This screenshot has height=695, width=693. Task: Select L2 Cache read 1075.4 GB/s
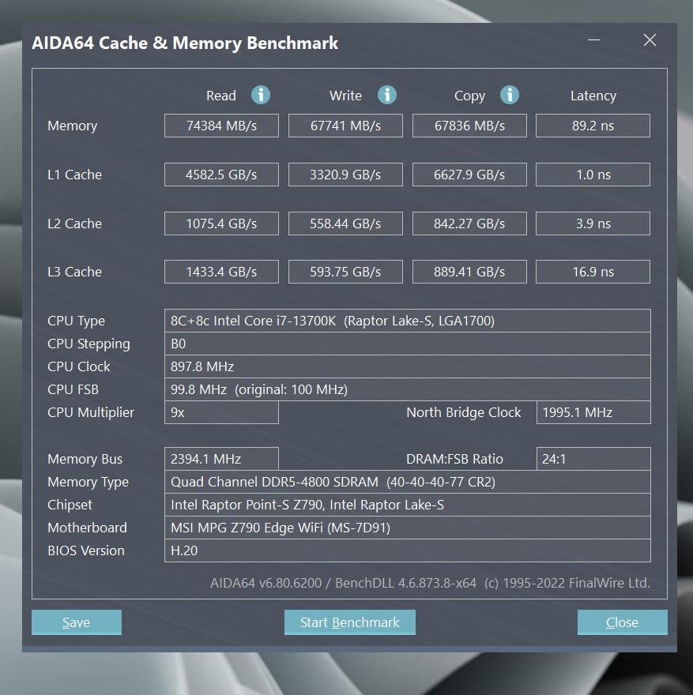pyautogui.click(x=221, y=224)
